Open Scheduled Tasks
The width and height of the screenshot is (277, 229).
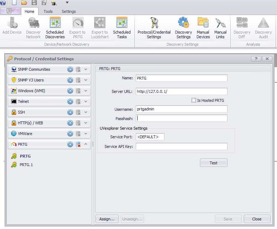point(122,28)
